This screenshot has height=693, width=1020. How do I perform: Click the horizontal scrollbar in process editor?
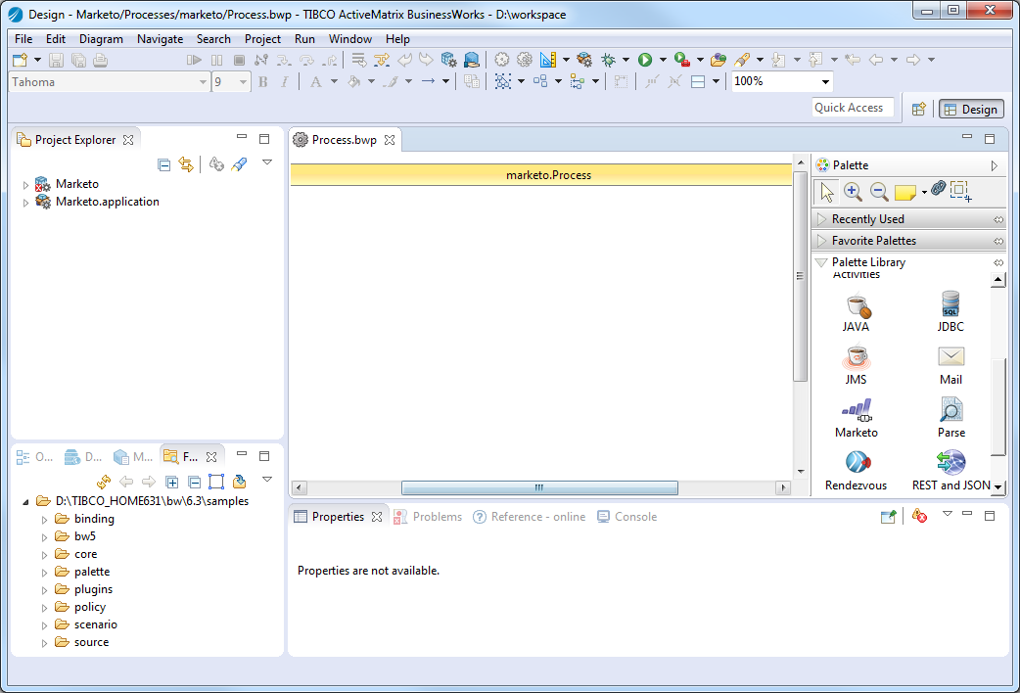click(539, 487)
